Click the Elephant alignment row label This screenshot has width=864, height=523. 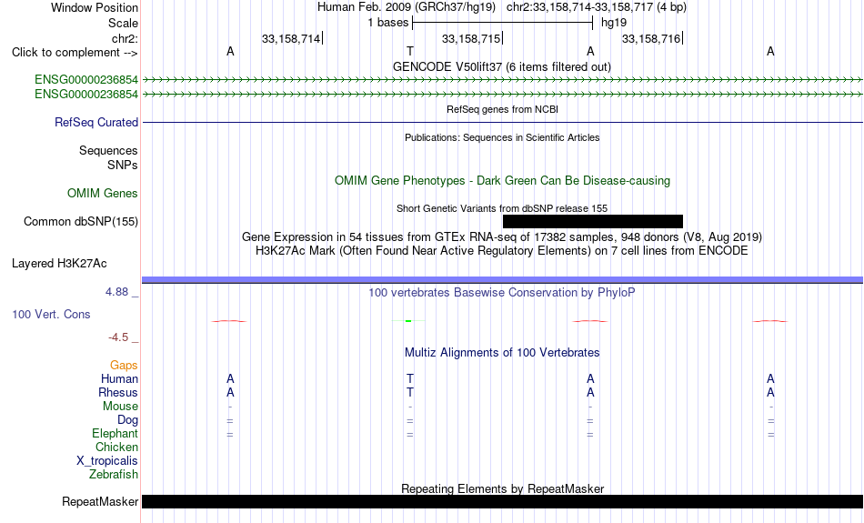pyautogui.click(x=116, y=434)
